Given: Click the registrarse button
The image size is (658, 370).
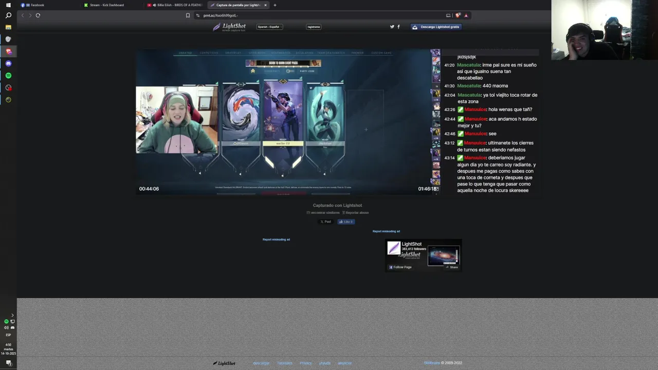Looking at the screenshot, I should click(314, 27).
